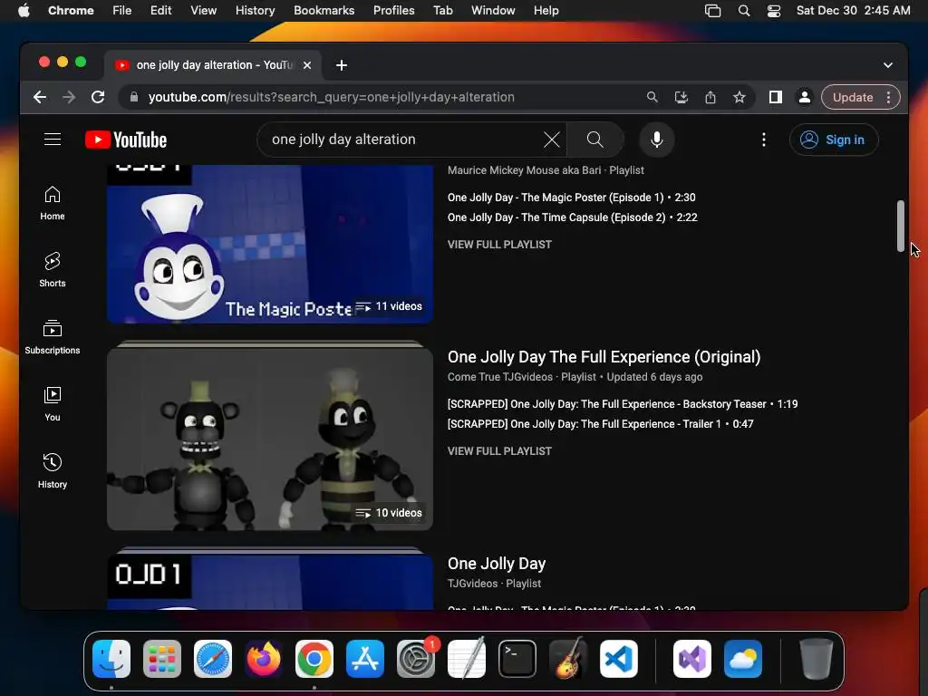
Task: View full playlist for Full Experience
Action: click(x=499, y=451)
